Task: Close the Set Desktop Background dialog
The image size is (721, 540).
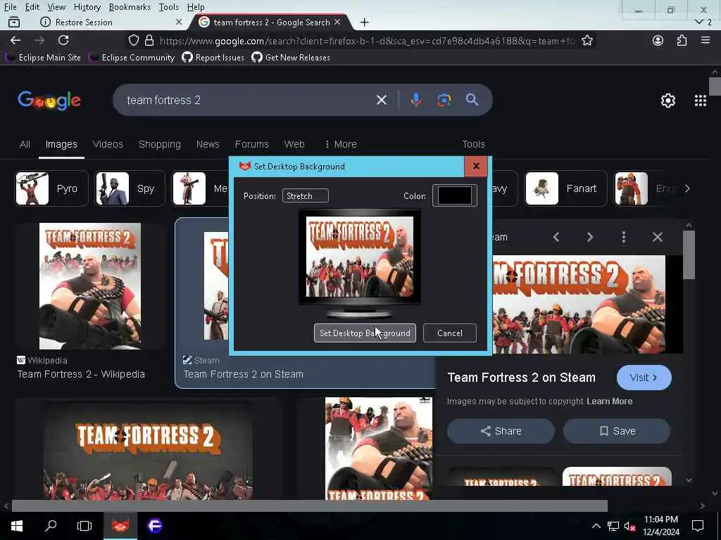Action: [476, 166]
